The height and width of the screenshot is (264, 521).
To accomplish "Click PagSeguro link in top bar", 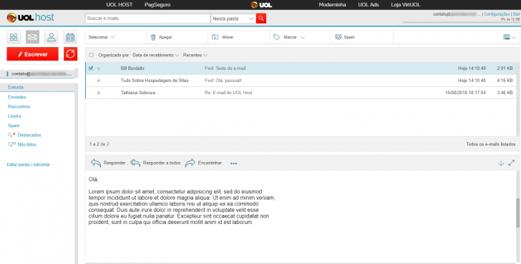I will click(157, 4).
